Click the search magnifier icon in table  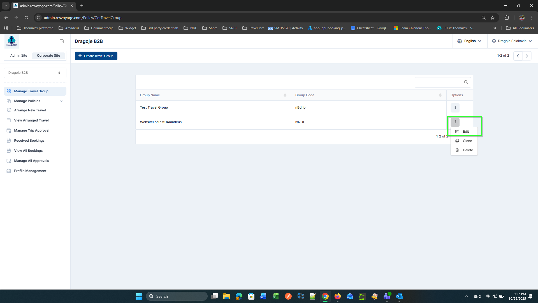coord(466,82)
